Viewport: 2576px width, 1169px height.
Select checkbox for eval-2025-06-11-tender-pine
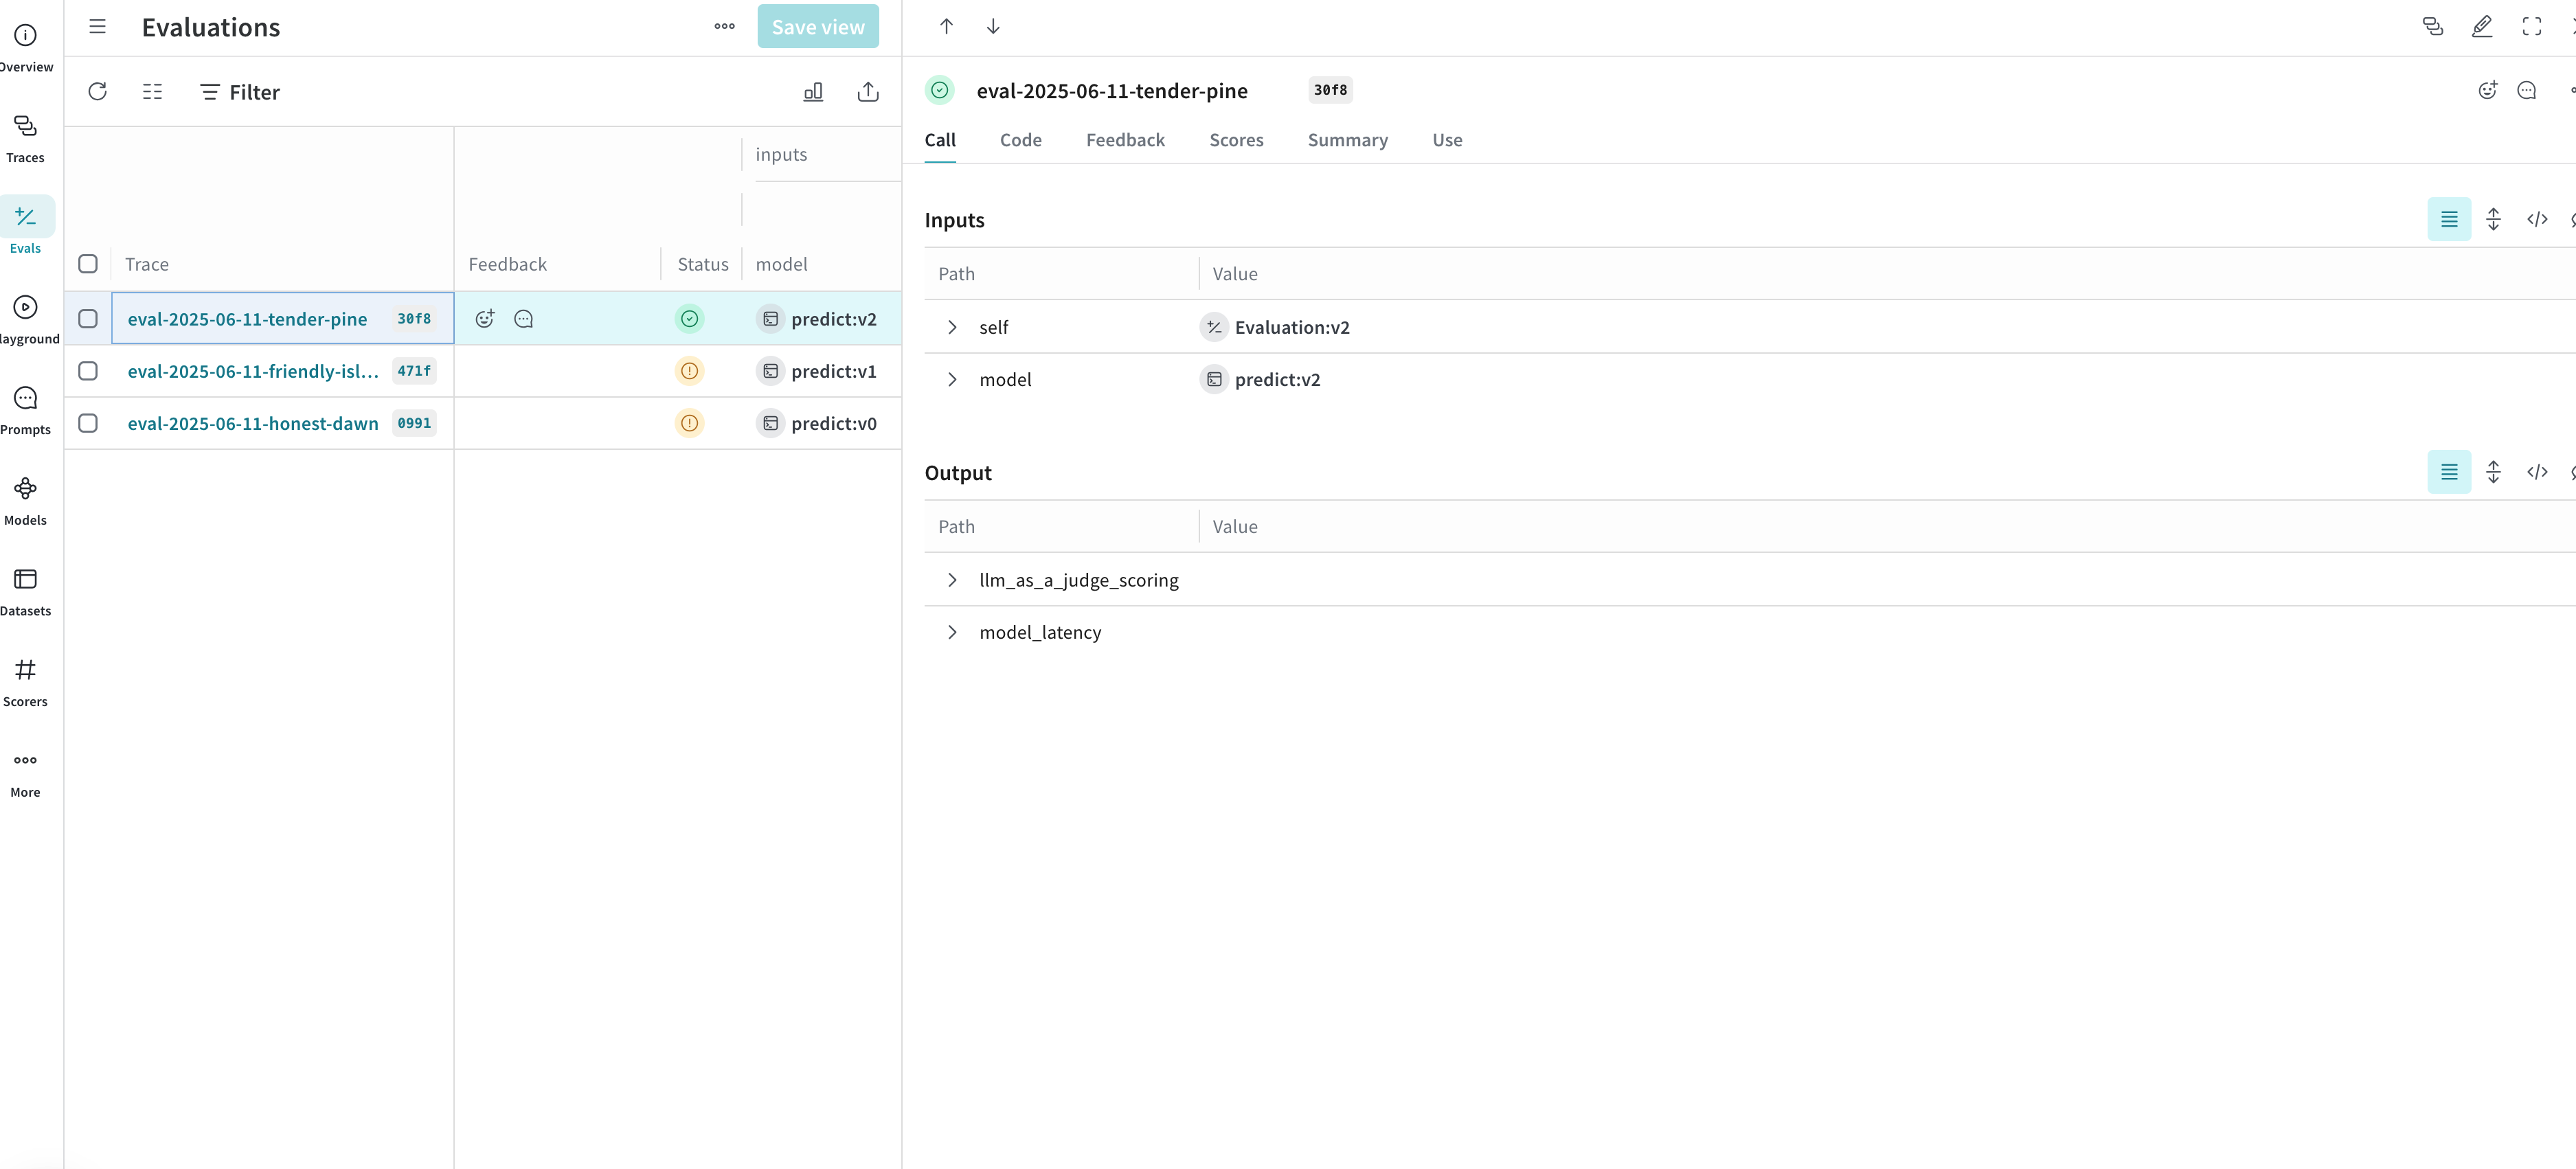point(88,319)
